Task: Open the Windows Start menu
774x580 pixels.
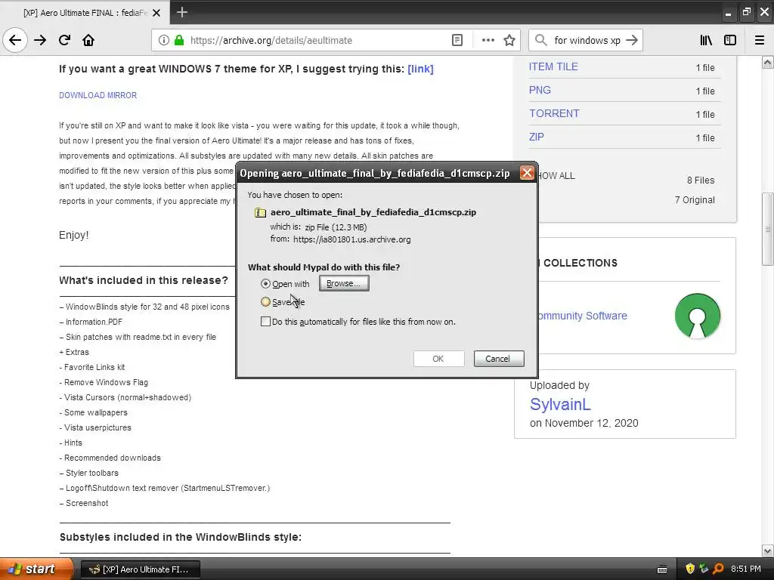Action: (x=36, y=569)
